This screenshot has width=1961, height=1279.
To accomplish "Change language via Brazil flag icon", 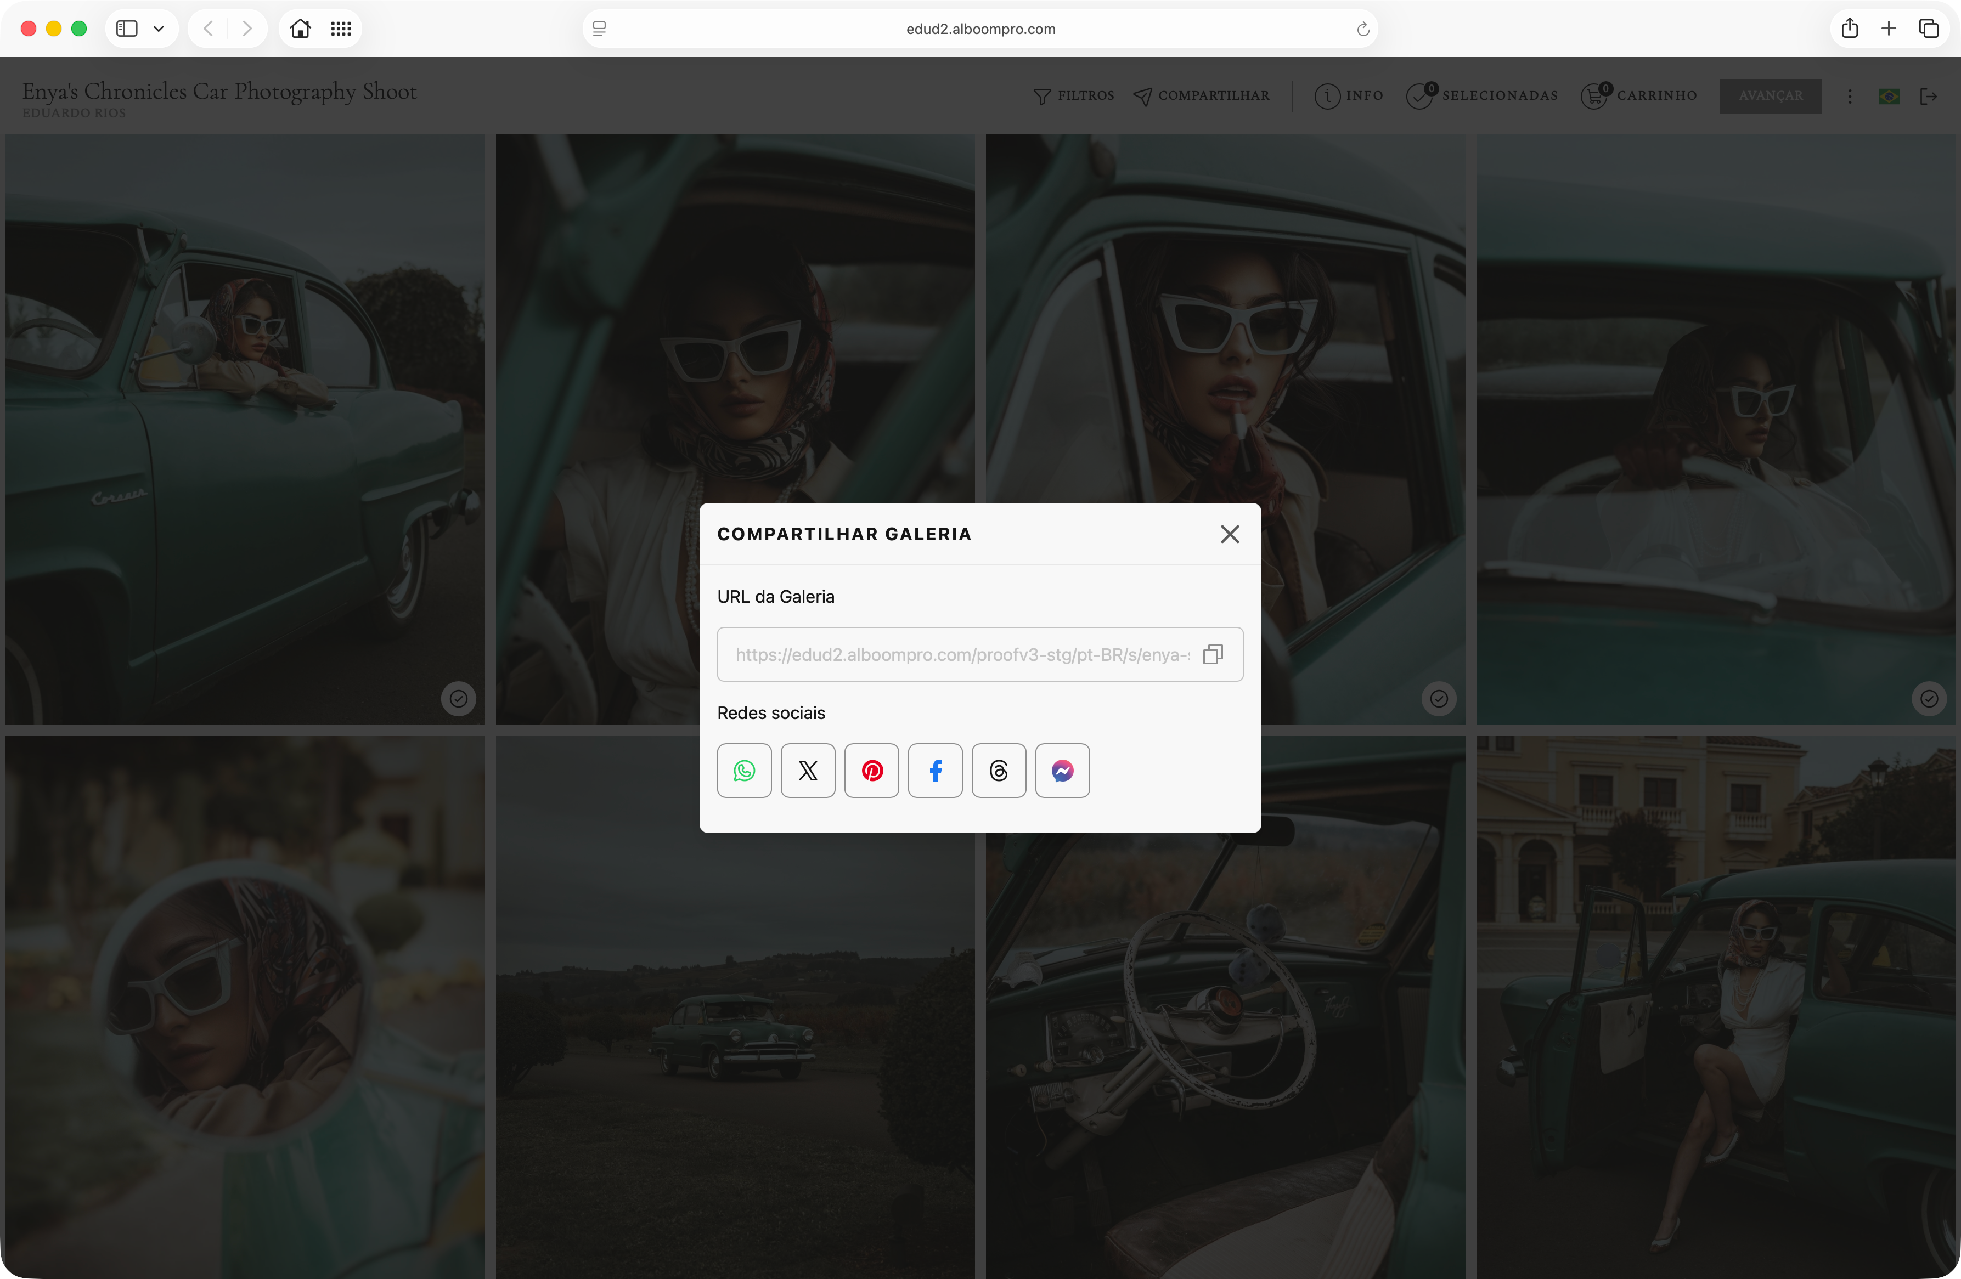I will (1889, 97).
